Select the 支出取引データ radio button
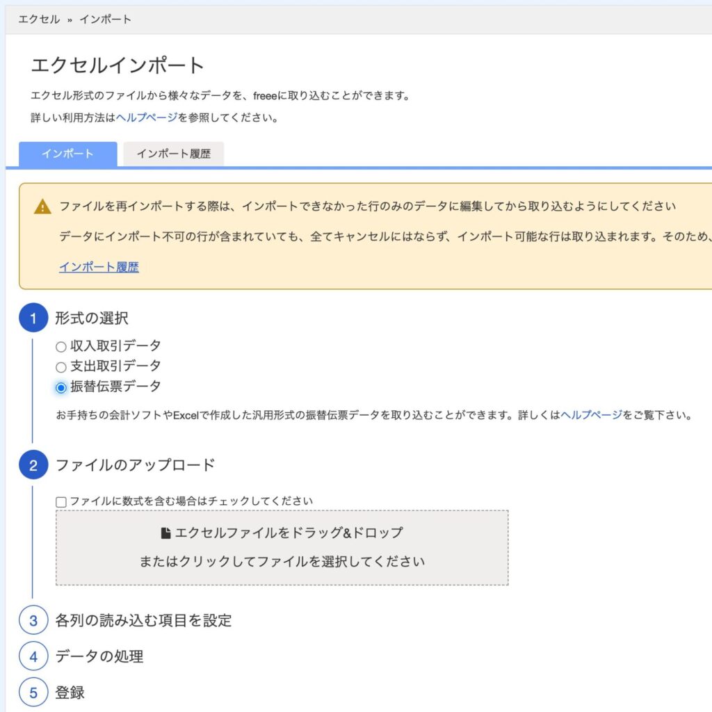Viewport: 712px width, 712px height. (61, 367)
